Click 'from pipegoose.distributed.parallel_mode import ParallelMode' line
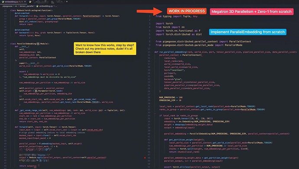 [x=199, y=45]
